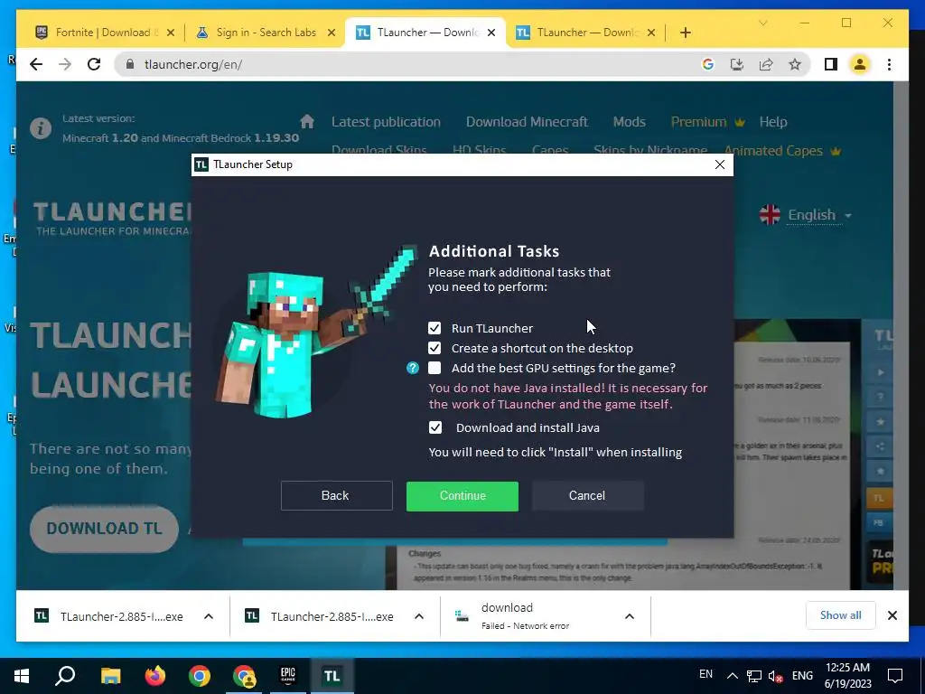The height and width of the screenshot is (694, 925).
Task: Expand second TLauncher-2.885 download options
Action: pyautogui.click(x=419, y=616)
